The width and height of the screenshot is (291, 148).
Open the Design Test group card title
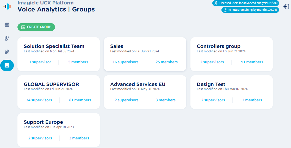tap(211, 84)
